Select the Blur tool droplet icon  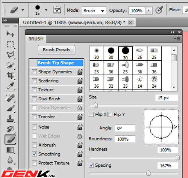[x=10, y=160]
